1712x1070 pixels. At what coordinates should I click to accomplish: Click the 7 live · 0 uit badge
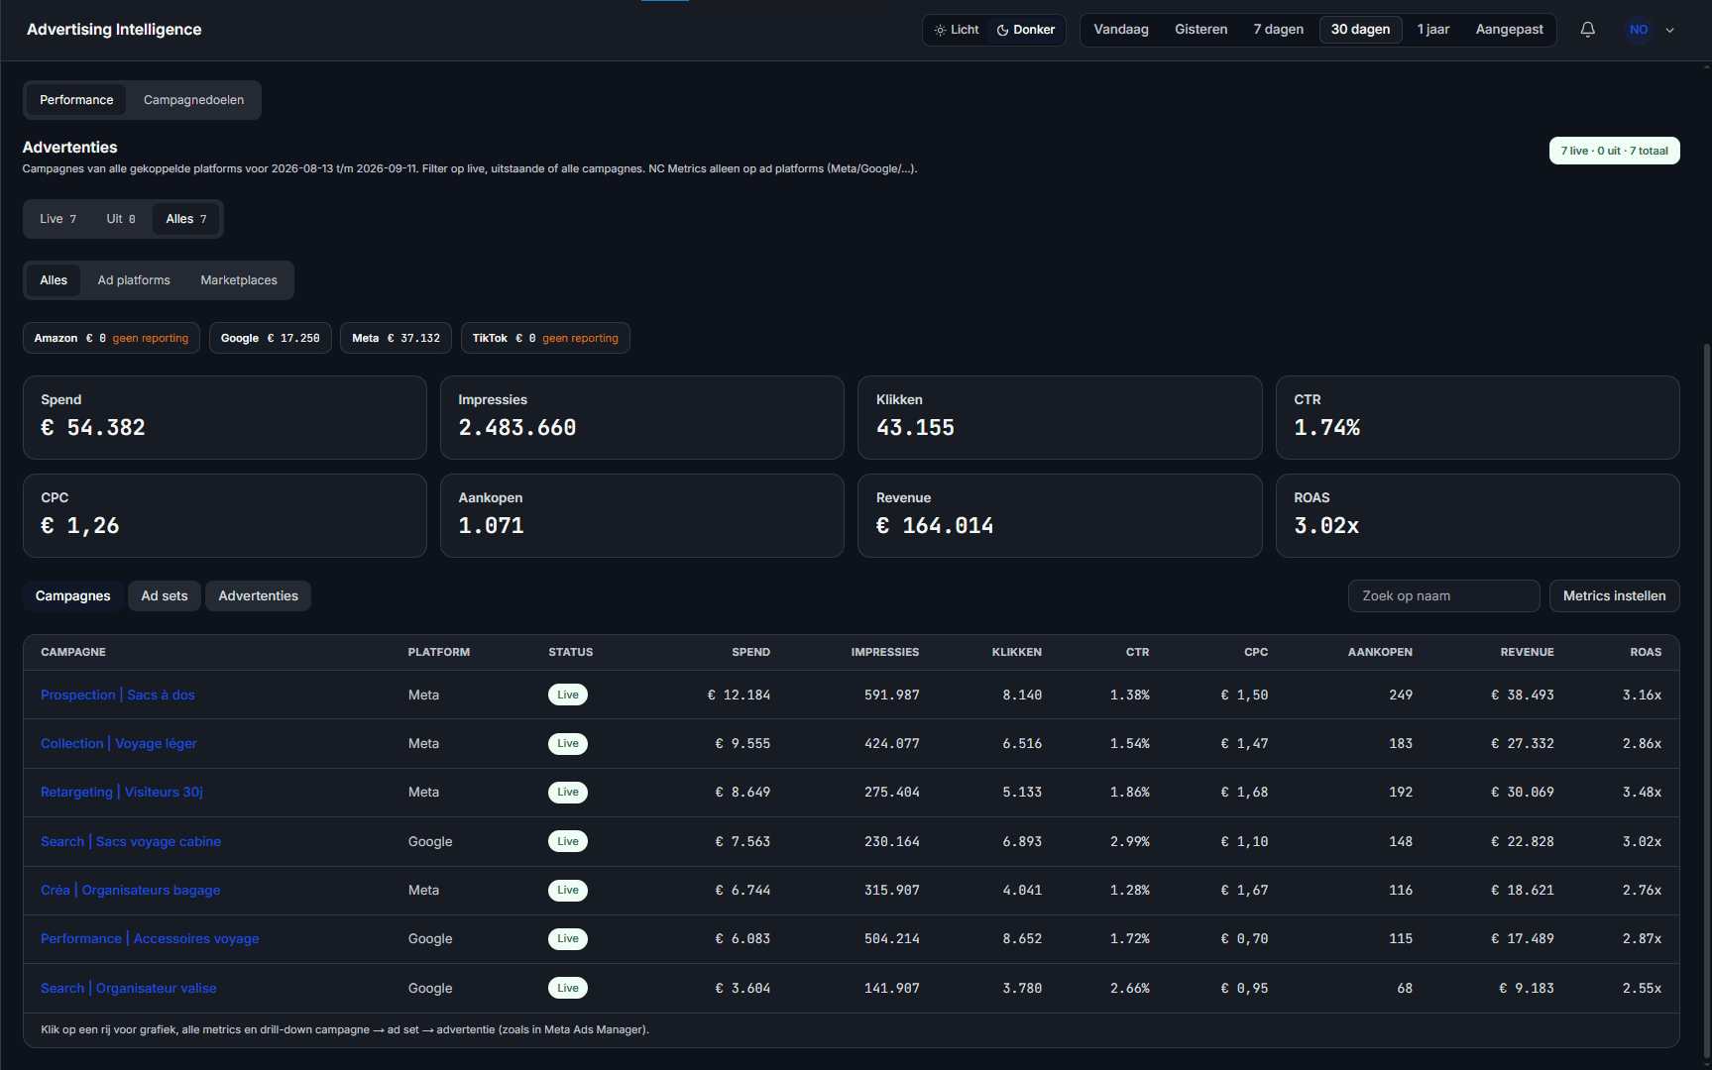click(1614, 151)
